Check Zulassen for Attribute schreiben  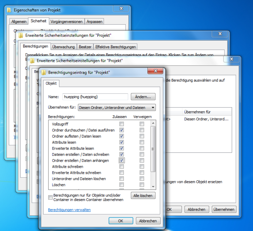pos(121,167)
